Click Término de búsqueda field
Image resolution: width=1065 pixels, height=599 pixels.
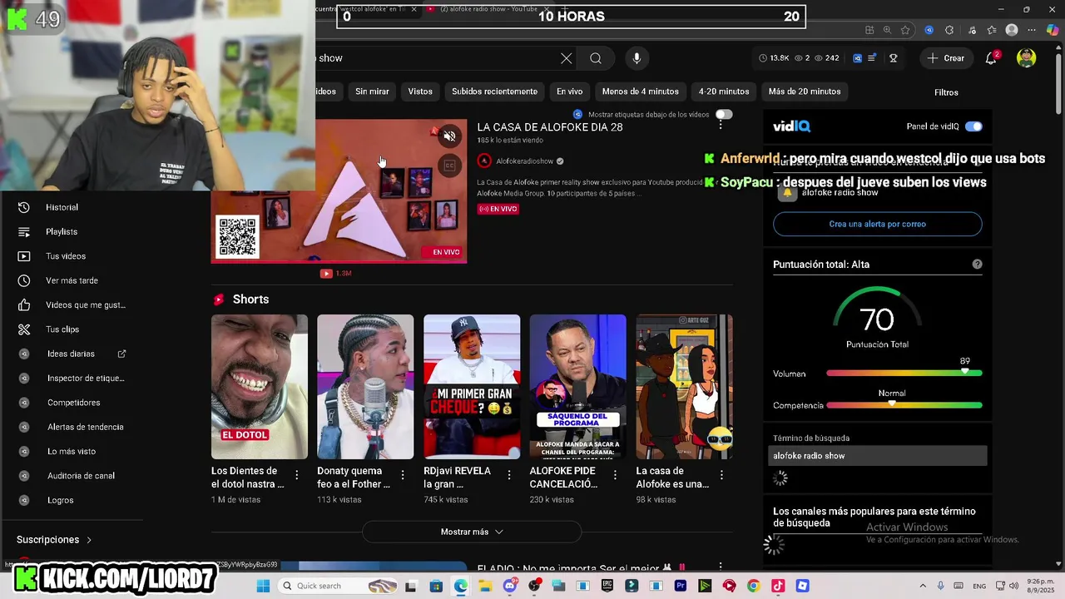point(877,456)
